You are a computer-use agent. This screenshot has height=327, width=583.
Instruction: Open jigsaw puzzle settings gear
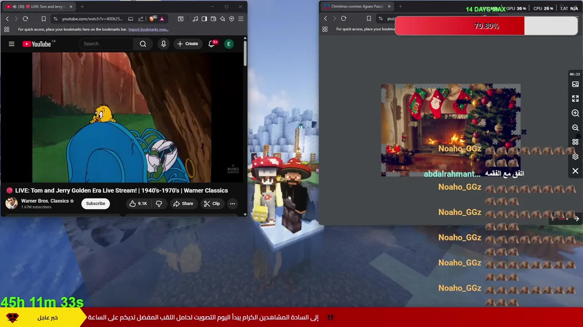[575, 157]
